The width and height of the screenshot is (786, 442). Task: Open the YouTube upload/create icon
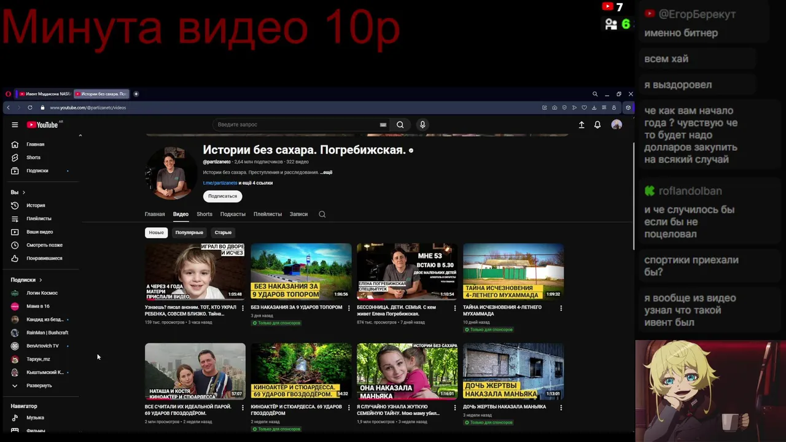pos(582,125)
